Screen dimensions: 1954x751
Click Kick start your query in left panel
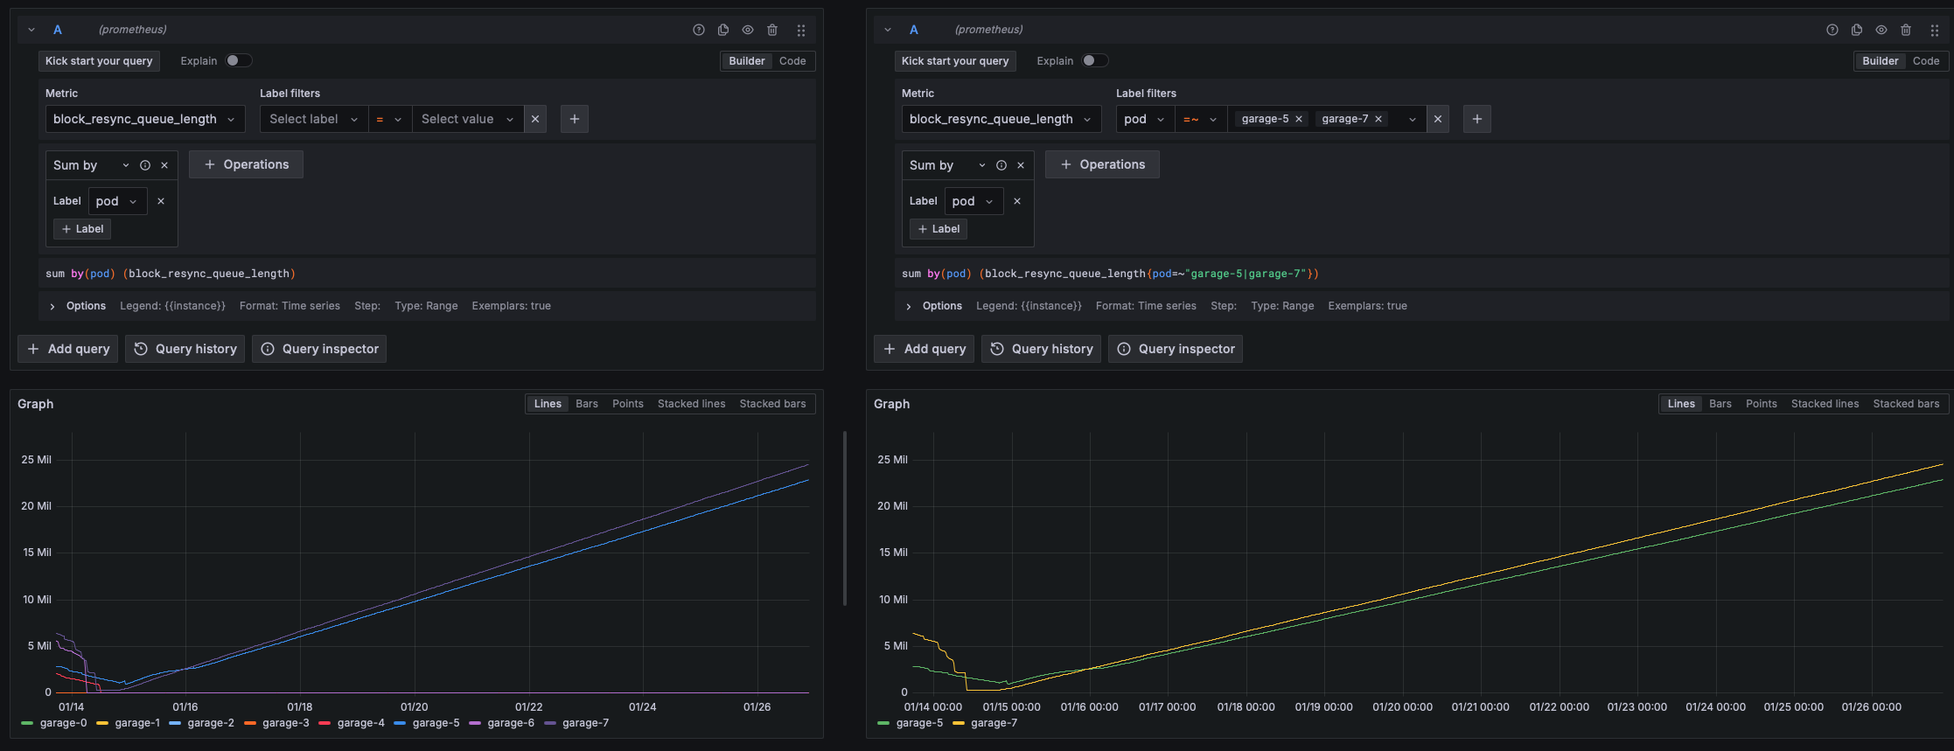(99, 61)
